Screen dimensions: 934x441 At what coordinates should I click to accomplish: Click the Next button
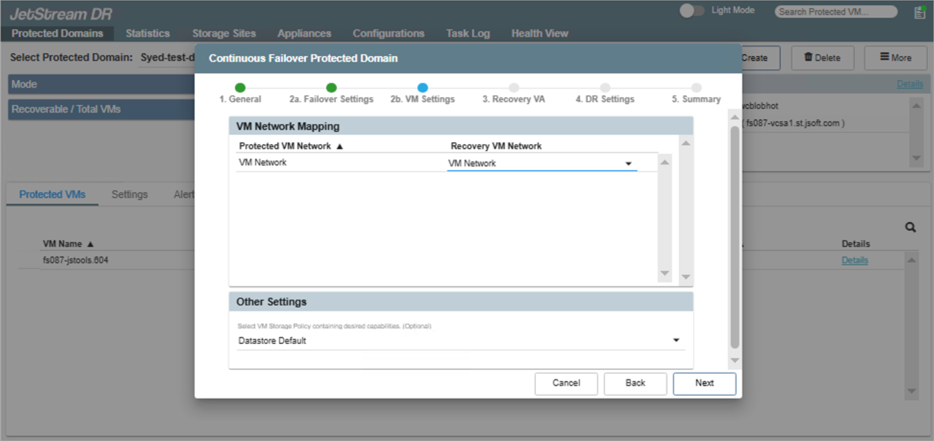704,383
